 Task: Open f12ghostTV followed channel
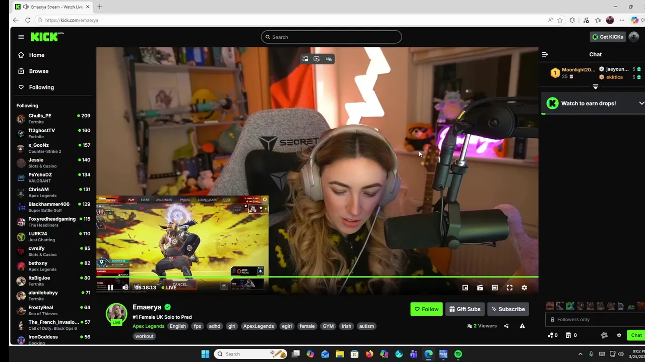(x=53, y=133)
